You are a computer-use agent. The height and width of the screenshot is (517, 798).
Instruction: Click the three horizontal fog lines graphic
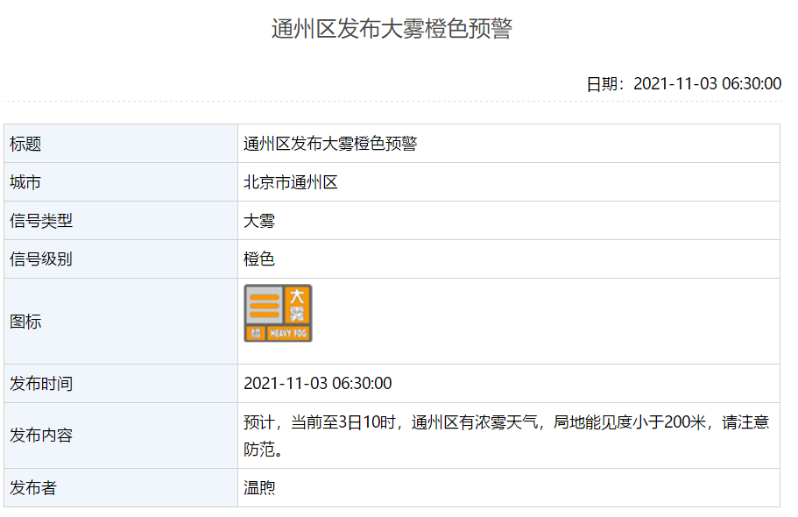pos(264,307)
